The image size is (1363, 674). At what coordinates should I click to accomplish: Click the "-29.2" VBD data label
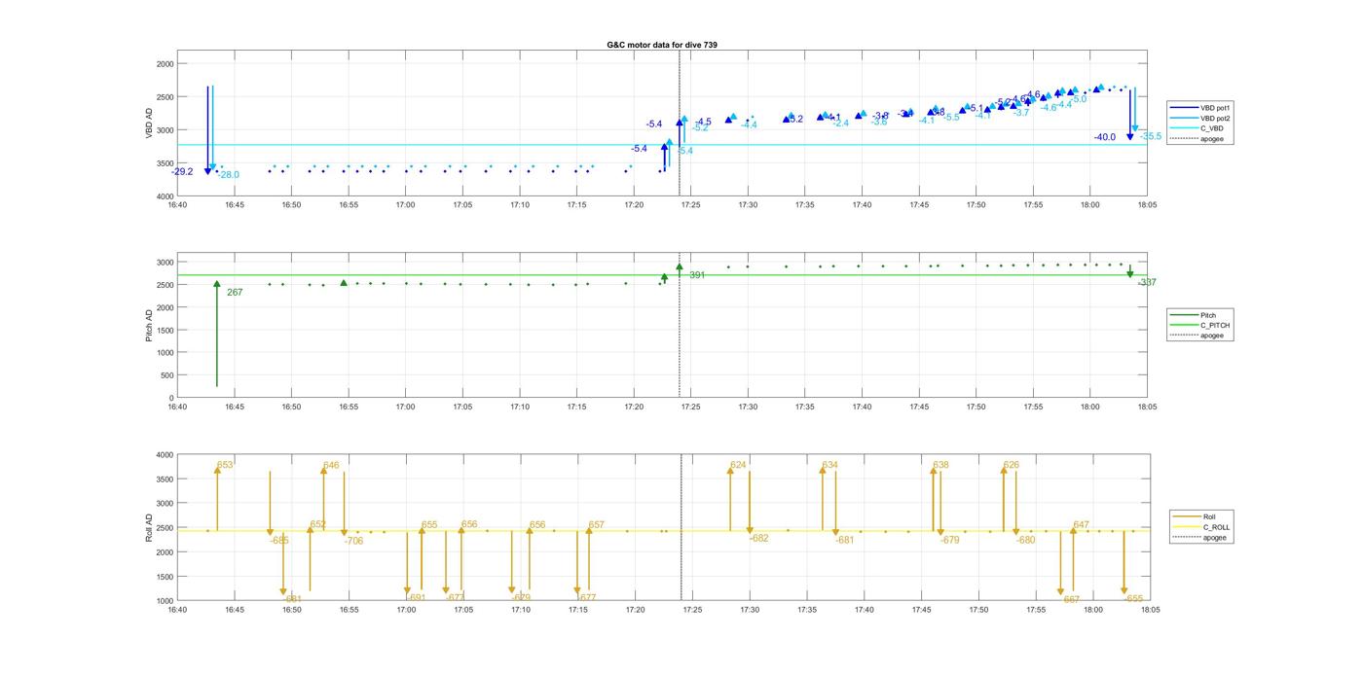tap(182, 172)
